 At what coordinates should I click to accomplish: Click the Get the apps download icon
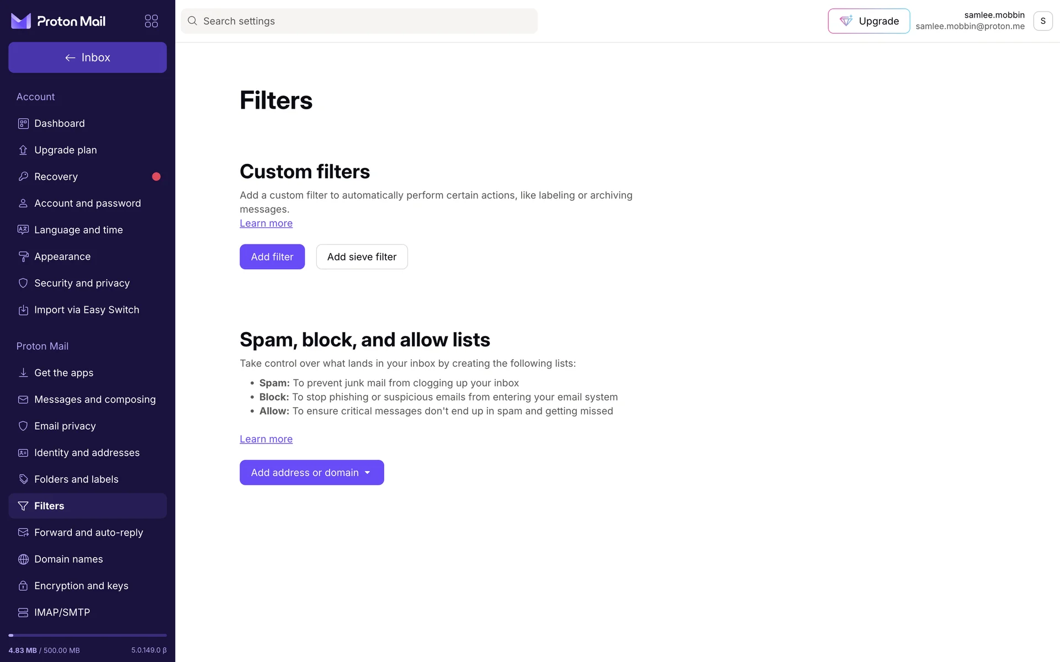[23, 373]
